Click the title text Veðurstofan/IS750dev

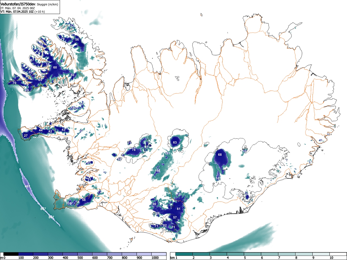click(x=18, y=4)
